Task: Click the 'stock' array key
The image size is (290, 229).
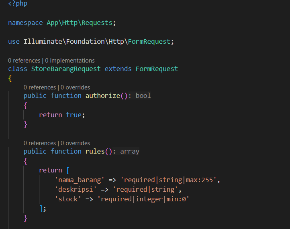Action: coord(68,199)
